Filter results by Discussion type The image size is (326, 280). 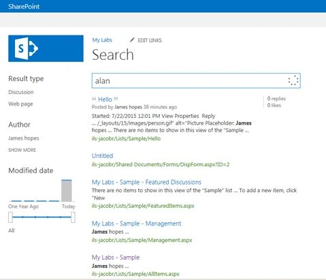pos(21,92)
